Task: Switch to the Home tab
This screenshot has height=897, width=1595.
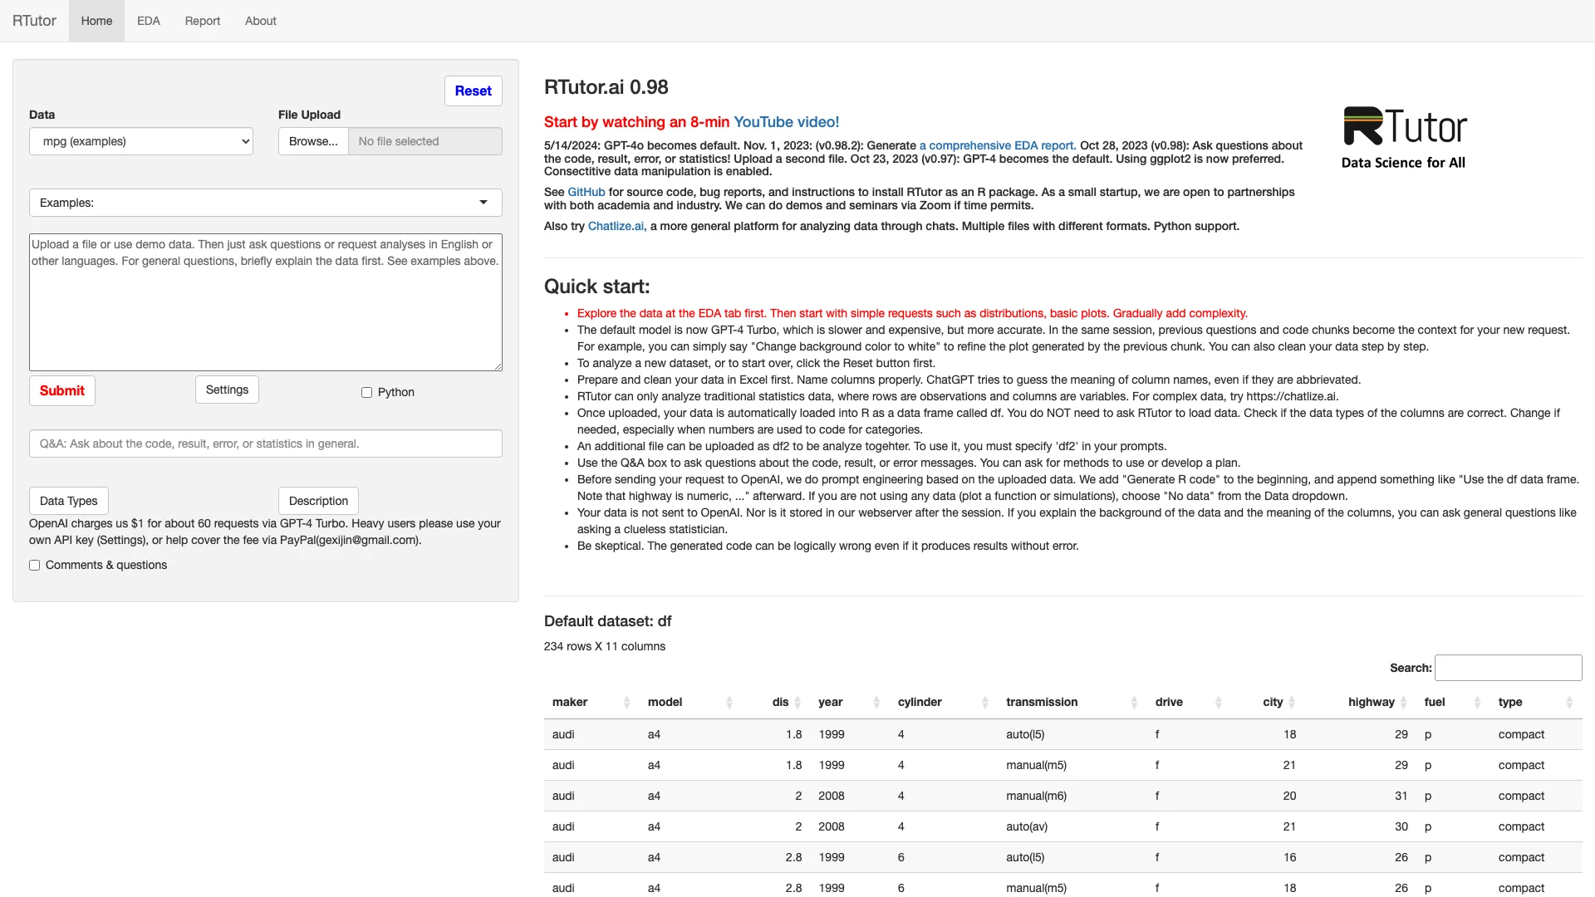Action: coord(96,21)
